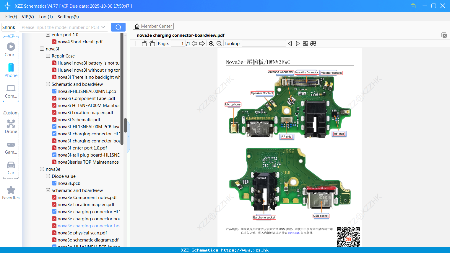Toggle the Abi match-case option
This screenshot has width=450, height=253.
305,44
